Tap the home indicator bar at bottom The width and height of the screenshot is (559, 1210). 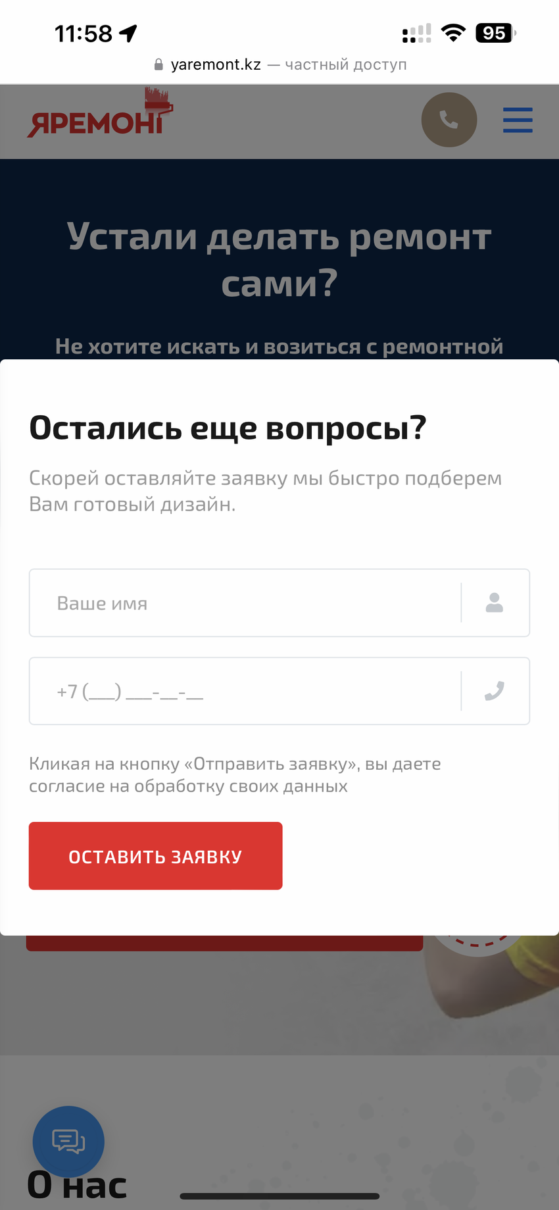click(x=279, y=1196)
